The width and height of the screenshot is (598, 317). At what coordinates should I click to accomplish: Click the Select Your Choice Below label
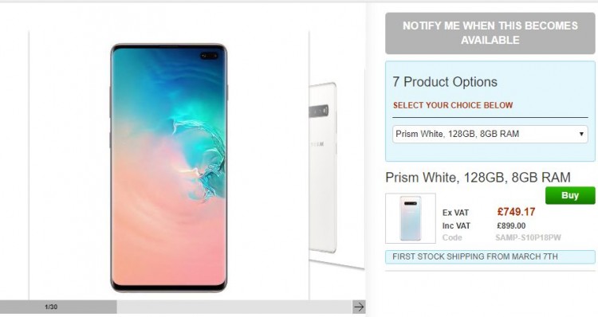(x=453, y=105)
